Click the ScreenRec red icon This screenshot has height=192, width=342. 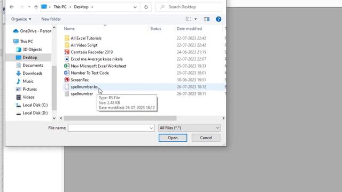[67, 80]
